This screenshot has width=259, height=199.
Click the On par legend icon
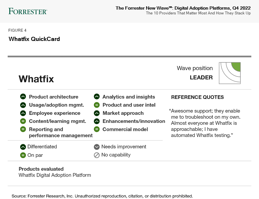point(23,155)
